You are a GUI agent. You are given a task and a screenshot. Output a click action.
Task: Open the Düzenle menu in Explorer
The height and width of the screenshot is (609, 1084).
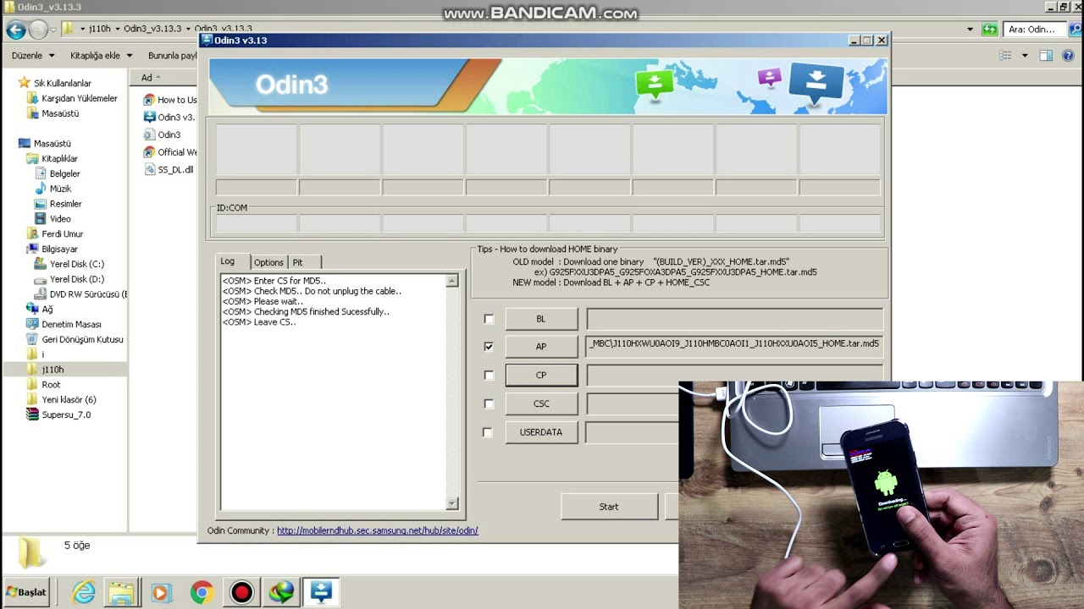[x=33, y=56]
